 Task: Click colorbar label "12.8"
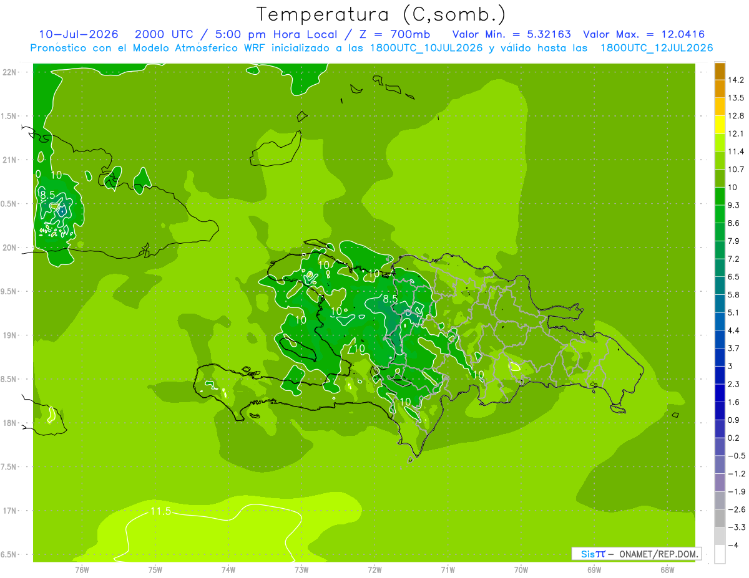coord(737,116)
